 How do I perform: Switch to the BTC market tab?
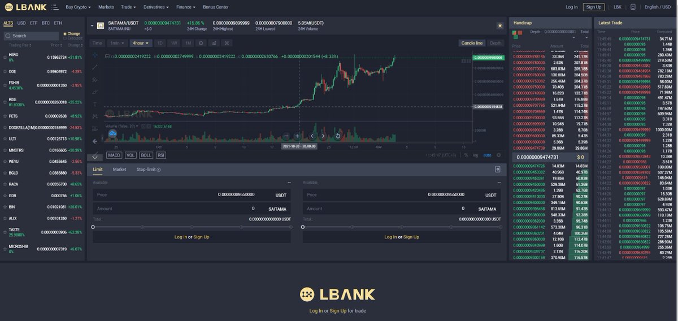click(46, 23)
